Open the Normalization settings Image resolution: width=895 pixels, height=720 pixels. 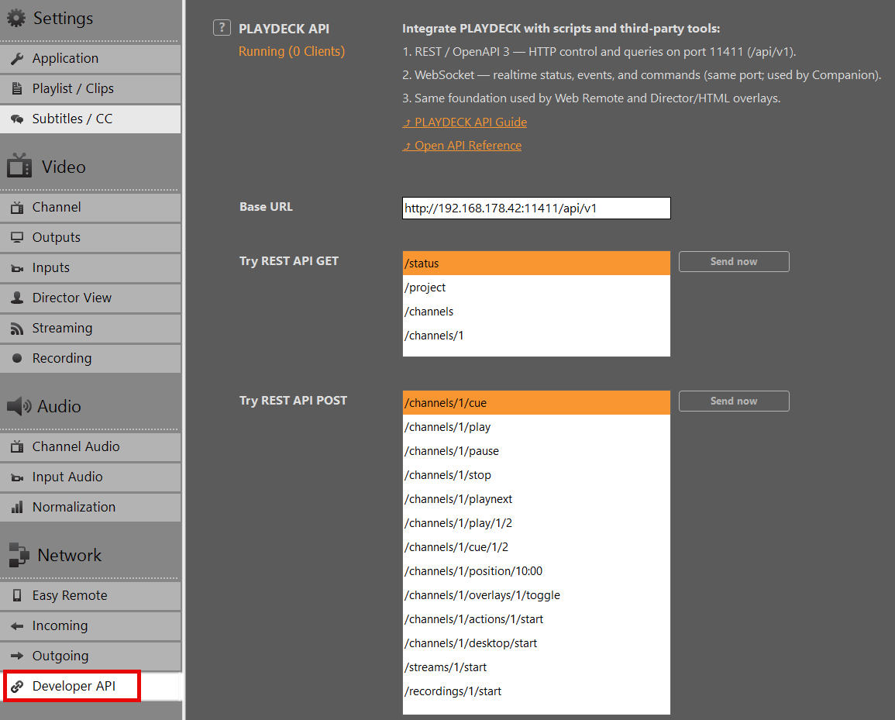pyautogui.click(x=90, y=507)
